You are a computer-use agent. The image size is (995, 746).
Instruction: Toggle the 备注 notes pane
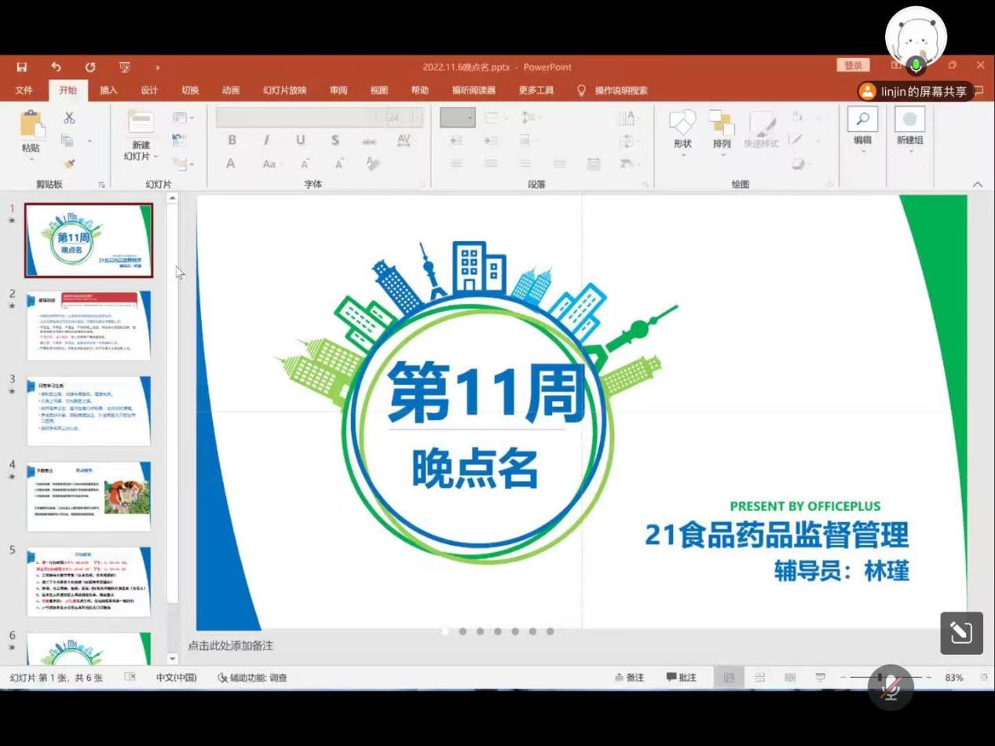coord(630,677)
